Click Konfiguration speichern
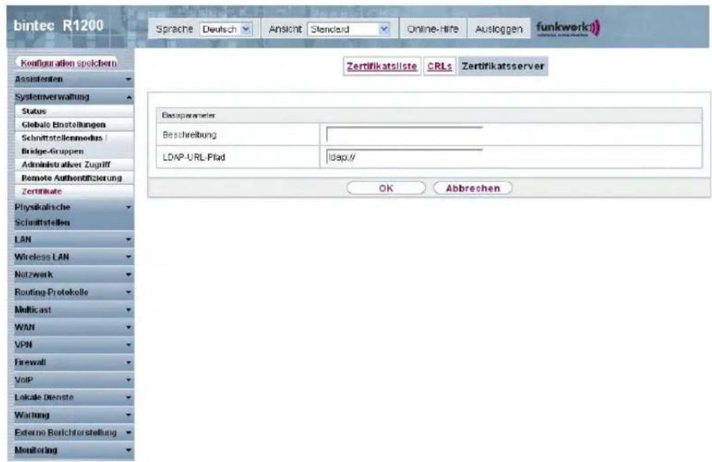The width and height of the screenshot is (712, 462). (69, 63)
